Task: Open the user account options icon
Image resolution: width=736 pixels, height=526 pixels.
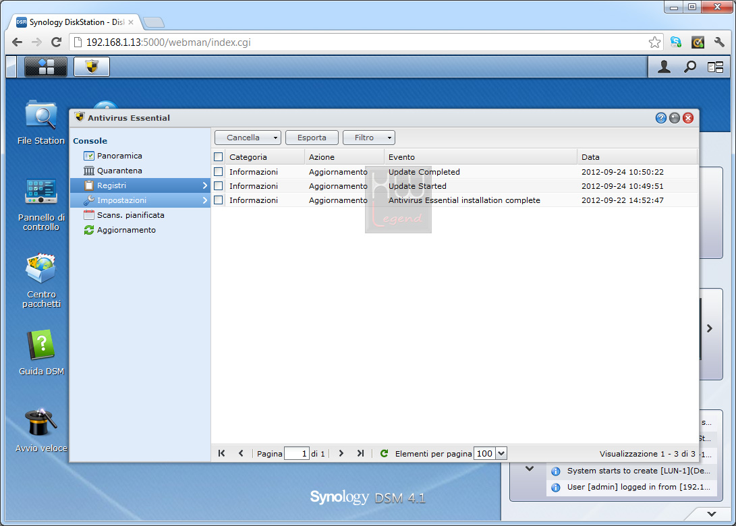Action: pos(664,67)
